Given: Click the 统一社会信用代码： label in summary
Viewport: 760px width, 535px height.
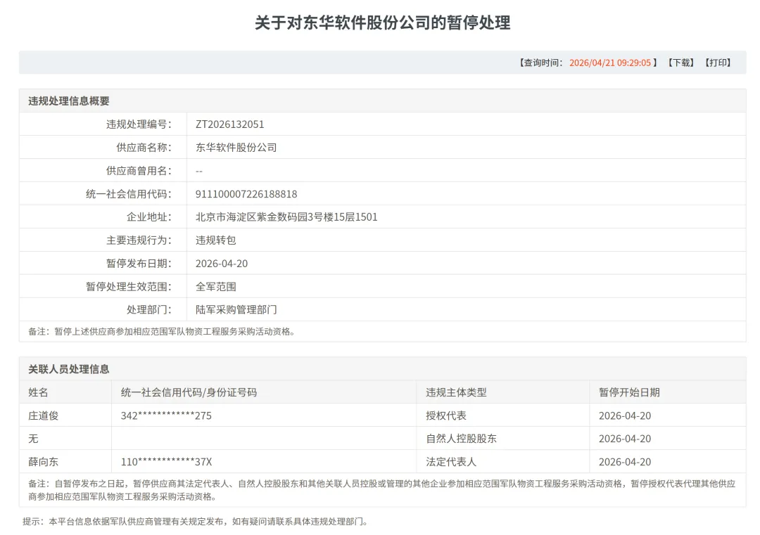Looking at the screenshot, I should pos(129,194).
